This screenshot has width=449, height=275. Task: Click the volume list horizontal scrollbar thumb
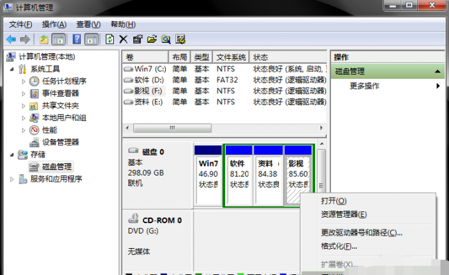[x=173, y=128]
